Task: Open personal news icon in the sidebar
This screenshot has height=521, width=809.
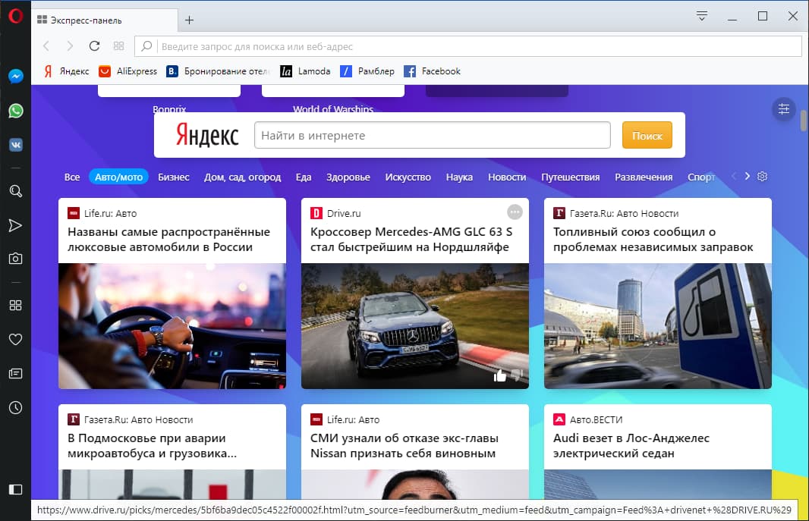Action: tap(15, 374)
